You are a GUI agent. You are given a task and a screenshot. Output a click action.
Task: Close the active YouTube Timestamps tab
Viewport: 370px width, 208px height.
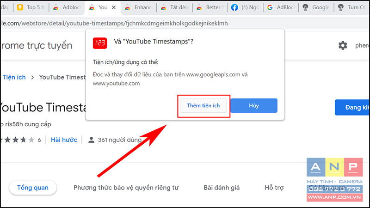tap(114, 7)
